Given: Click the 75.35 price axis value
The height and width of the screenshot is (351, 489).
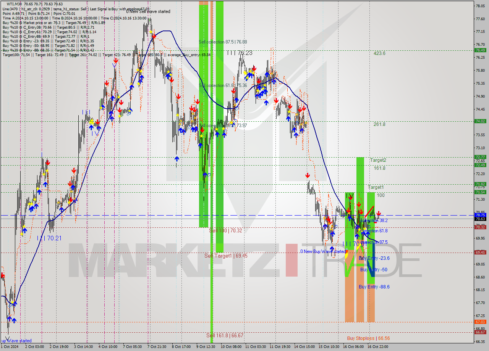Looking at the screenshot, I should pyautogui.click(x=480, y=83).
